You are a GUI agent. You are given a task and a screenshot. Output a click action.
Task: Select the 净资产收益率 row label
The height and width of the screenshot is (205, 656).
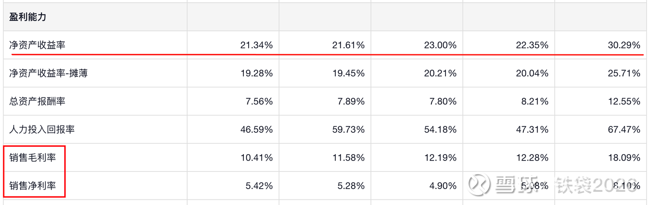[x=41, y=45]
